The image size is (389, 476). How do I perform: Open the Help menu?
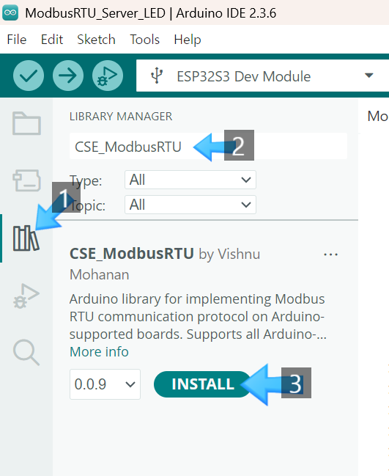tap(188, 40)
